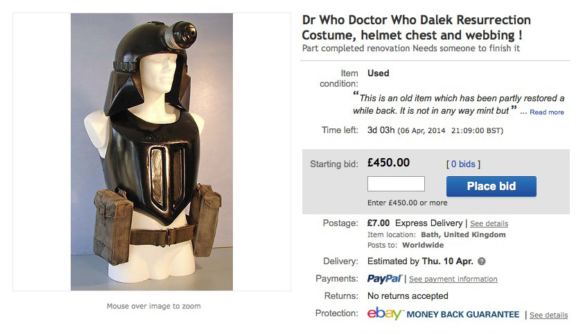583x335 pixels.
Task: Click the PayPal logo
Action: 385,279
